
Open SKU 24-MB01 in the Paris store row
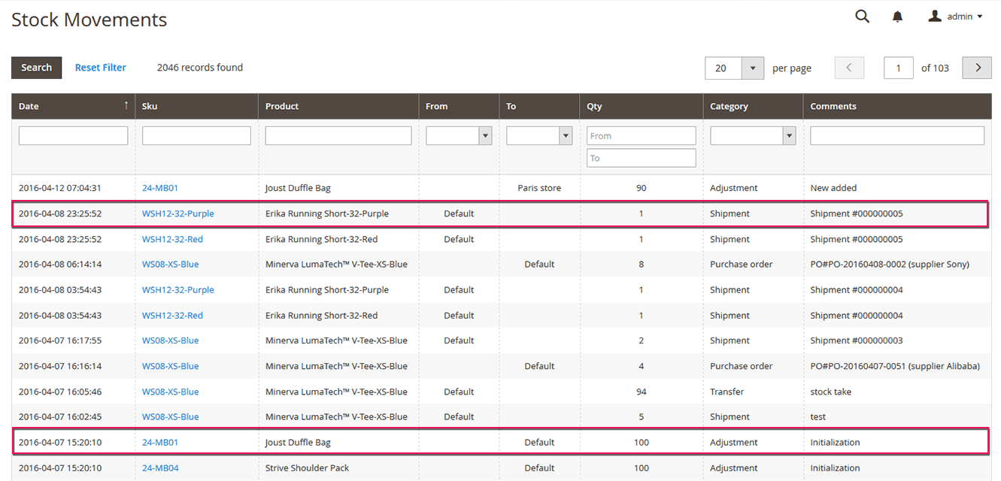point(160,188)
